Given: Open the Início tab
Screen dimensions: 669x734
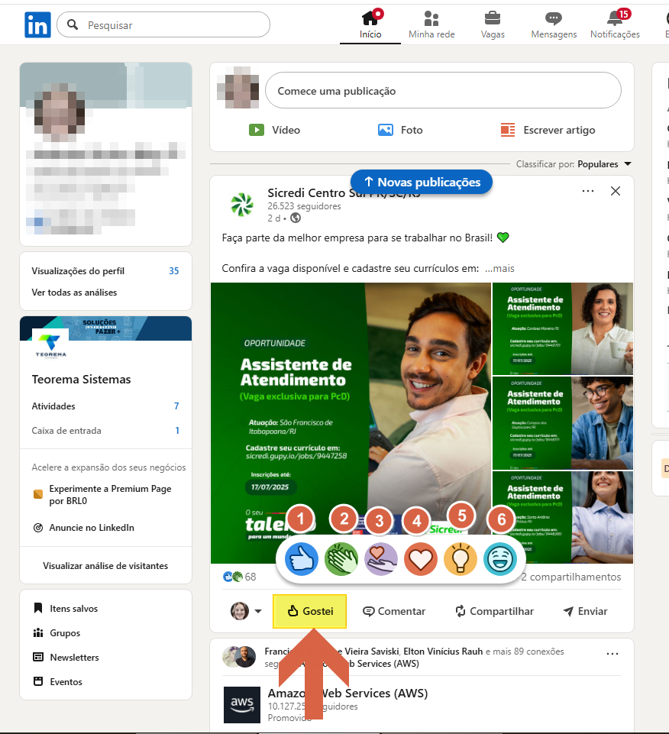Looking at the screenshot, I should coord(370,24).
